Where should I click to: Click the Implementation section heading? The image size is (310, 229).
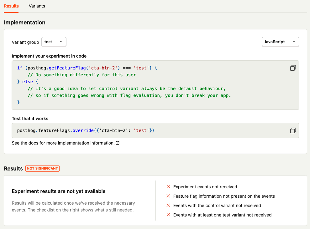[x=24, y=23]
